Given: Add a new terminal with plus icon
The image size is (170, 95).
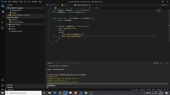Looking at the screenshot, I should pos(161,63).
